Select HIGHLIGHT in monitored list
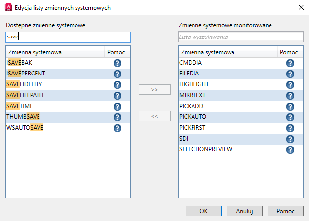 [194, 85]
